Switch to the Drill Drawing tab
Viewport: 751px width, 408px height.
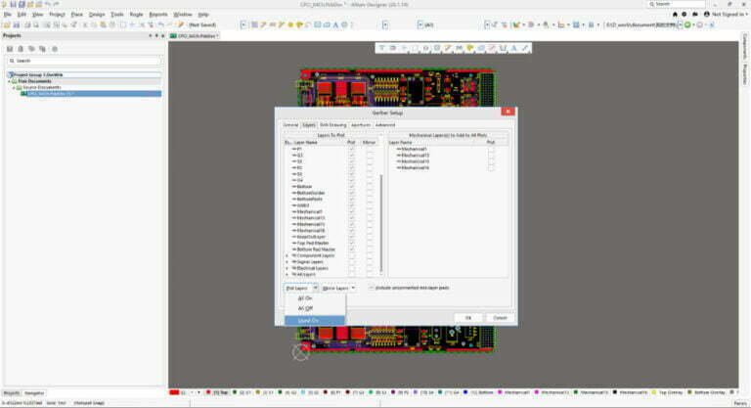click(x=332, y=124)
